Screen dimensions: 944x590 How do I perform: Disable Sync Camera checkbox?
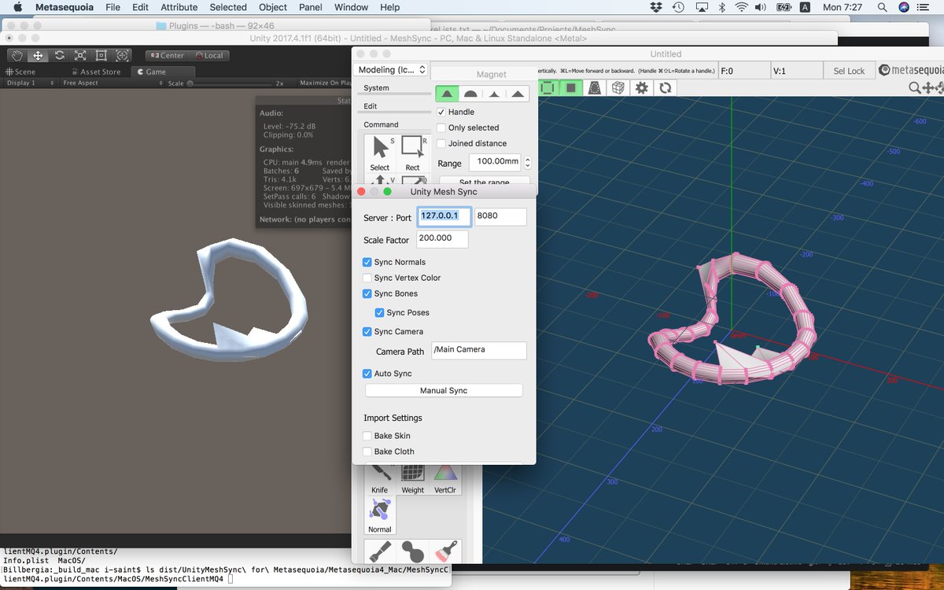pyautogui.click(x=367, y=331)
